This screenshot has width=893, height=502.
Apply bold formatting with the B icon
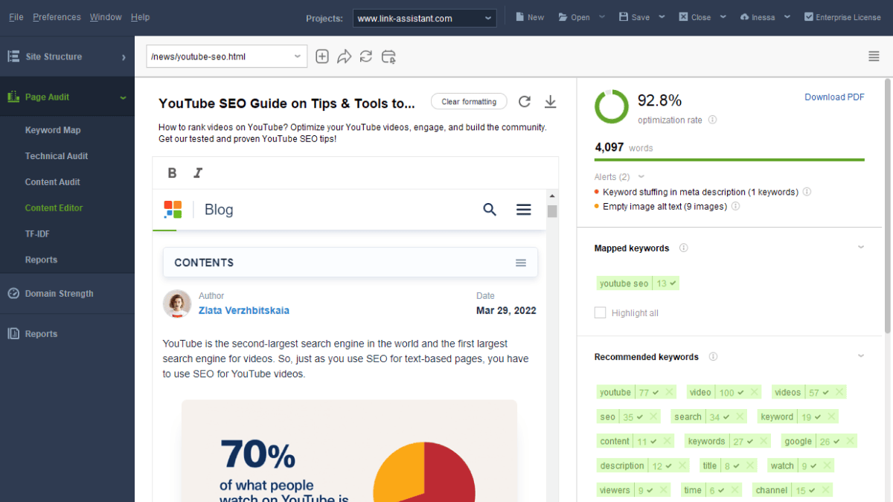(172, 173)
